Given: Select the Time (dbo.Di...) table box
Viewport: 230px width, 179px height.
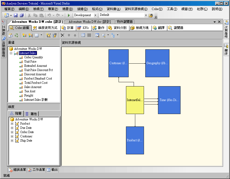Looking at the screenshot, I should tap(169, 100).
